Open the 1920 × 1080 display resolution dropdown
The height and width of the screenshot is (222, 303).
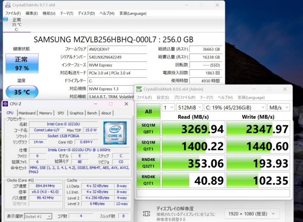click(251, 214)
